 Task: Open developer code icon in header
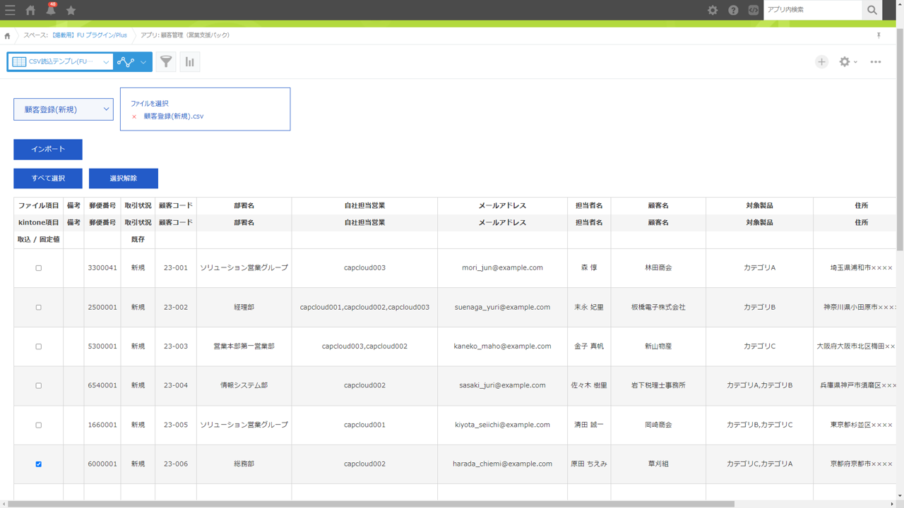coord(754,10)
